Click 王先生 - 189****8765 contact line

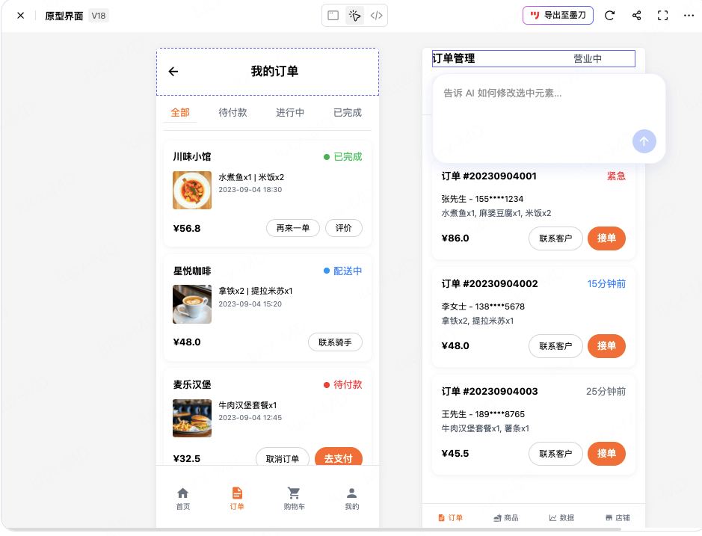point(483,414)
